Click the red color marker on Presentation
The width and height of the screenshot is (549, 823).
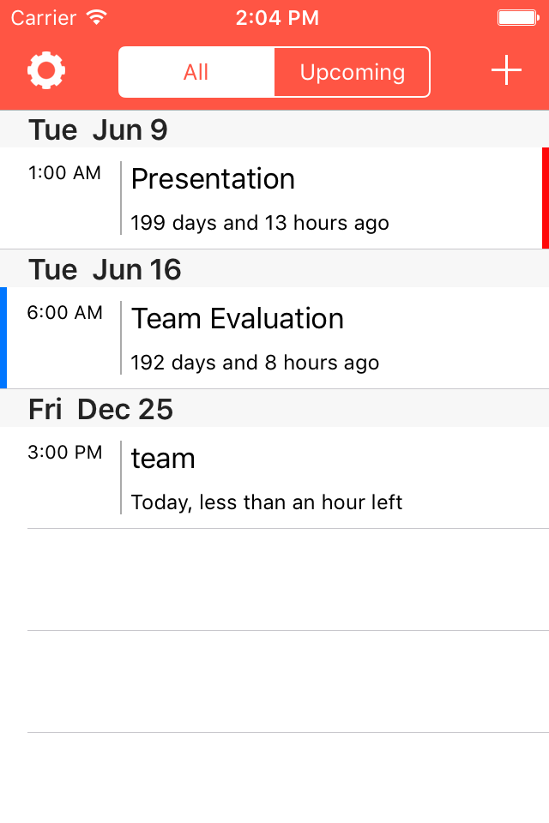pyautogui.click(x=546, y=198)
